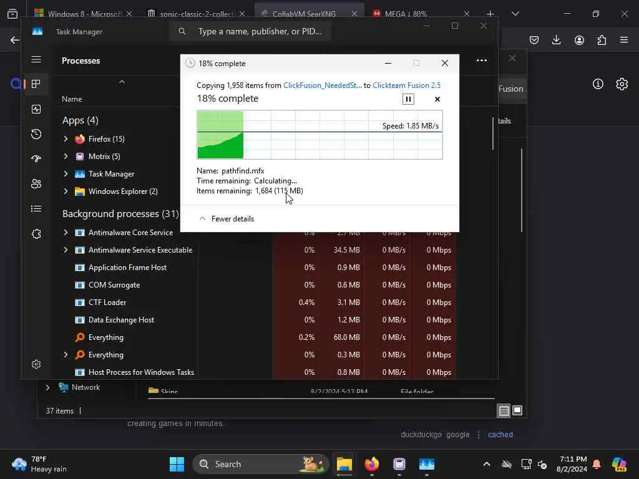Switch to sonic-classic-2-collection browser tab

197,14
